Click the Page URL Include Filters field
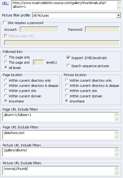The image size is (123, 178). coord(58,117)
